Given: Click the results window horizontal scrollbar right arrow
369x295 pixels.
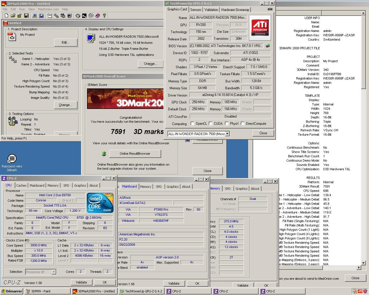Looking at the screenshot, I should 359,267.
